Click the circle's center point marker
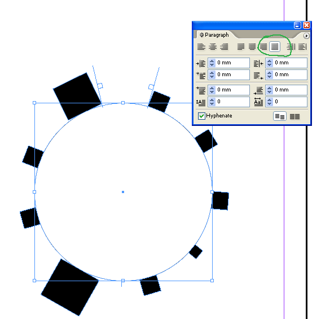321x319 pixels. tap(123, 192)
